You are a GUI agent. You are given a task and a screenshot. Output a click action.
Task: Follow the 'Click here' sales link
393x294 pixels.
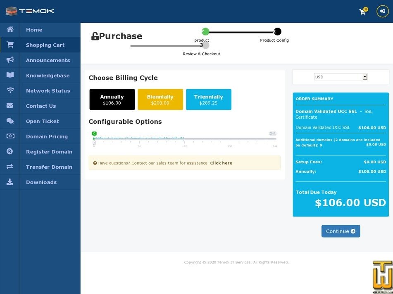click(221, 163)
